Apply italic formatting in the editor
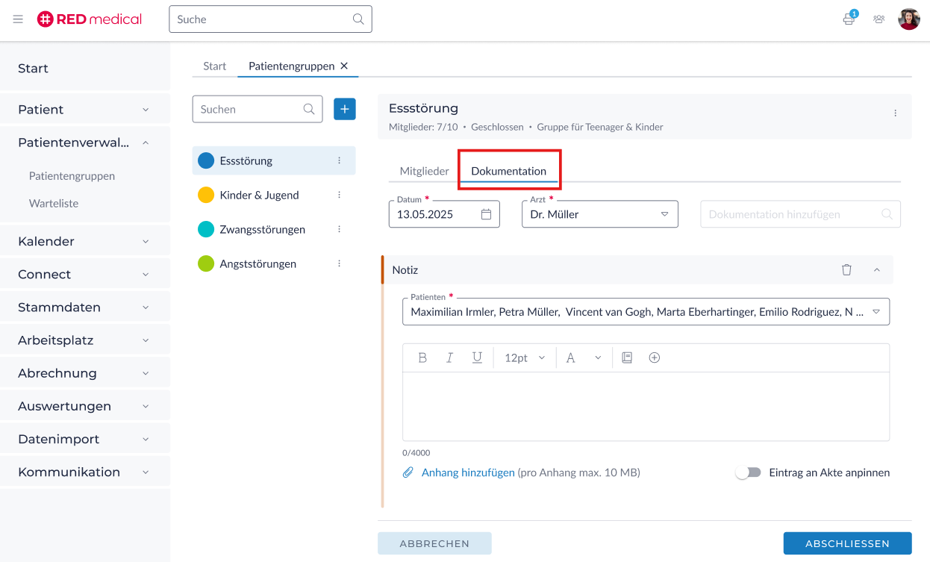 pyautogui.click(x=449, y=358)
